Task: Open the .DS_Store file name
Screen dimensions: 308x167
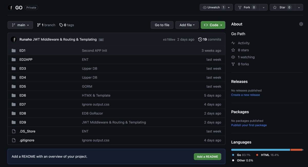Action: 27,131
